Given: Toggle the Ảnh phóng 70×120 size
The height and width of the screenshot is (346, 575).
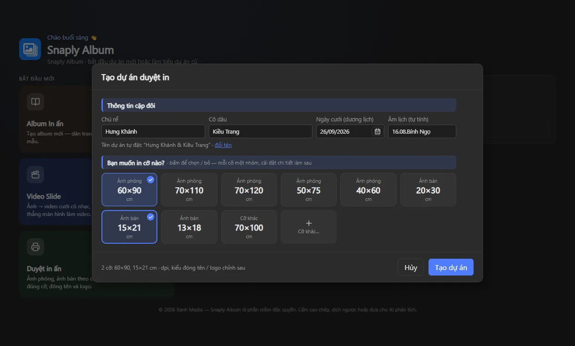Looking at the screenshot, I should (249, 190).
